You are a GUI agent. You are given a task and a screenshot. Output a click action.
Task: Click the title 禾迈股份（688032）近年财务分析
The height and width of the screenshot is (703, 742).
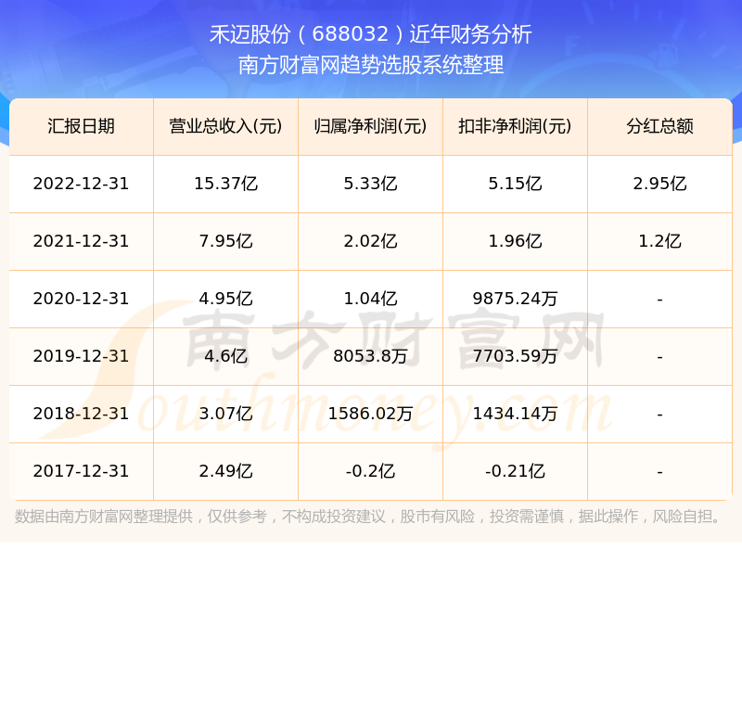coord(370,34)
